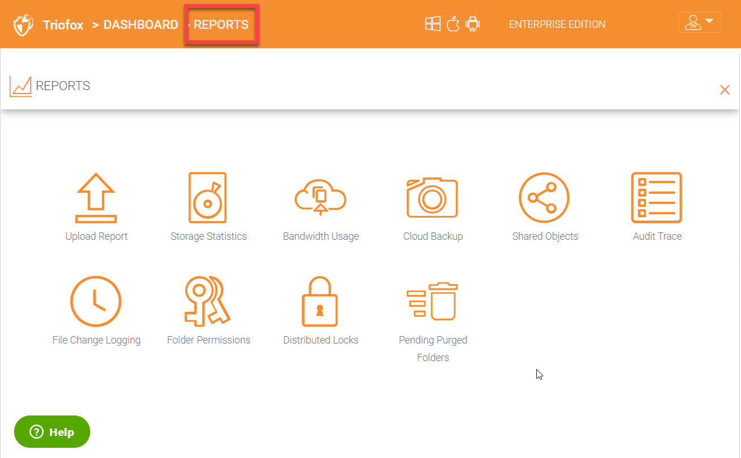Click the Apple client icon
This screenshot has height=458, width=741.
tap(452, 24)
